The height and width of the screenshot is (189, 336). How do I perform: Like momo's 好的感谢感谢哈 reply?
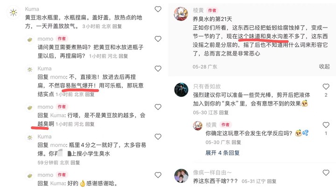[158, 175]
